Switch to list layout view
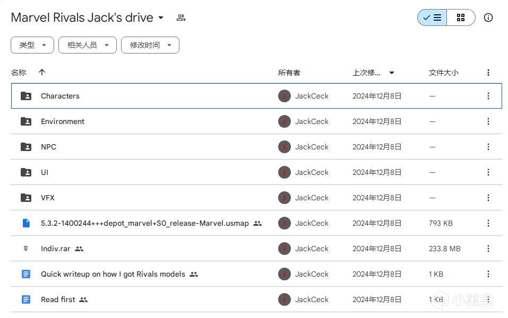The height and width of the screenshot is (318, 508). [432, 17]
